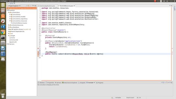
Task: Collapse the src/main/java folder
Action: [9, 12]
